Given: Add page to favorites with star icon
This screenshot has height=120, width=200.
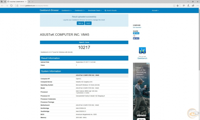Looking at the screenshot, I should tap(178, 5).
